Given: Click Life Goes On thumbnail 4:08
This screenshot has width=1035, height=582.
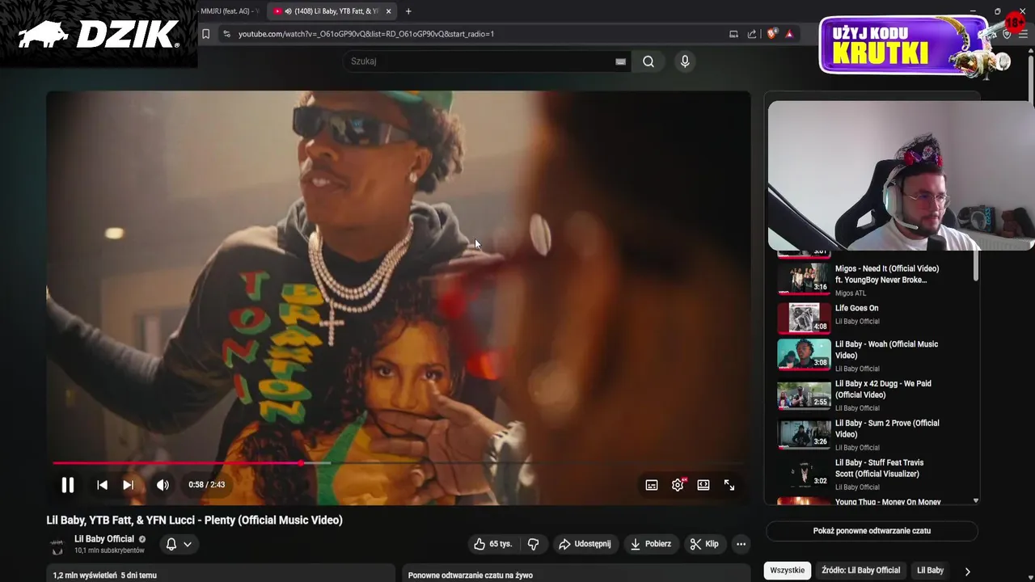Looking at the screenshot, I should [804, 318].
